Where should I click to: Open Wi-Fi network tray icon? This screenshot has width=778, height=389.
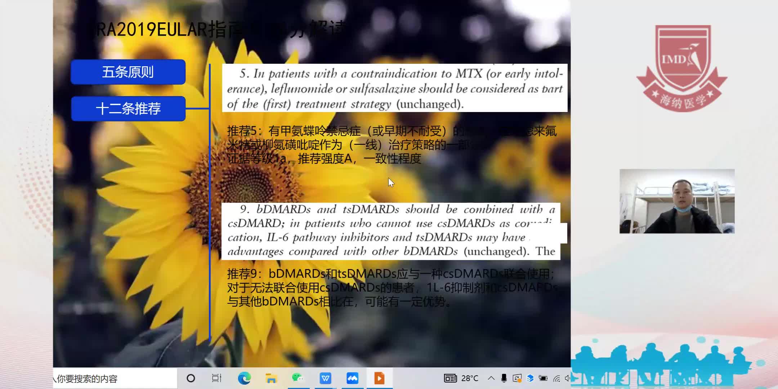(556, 378)
